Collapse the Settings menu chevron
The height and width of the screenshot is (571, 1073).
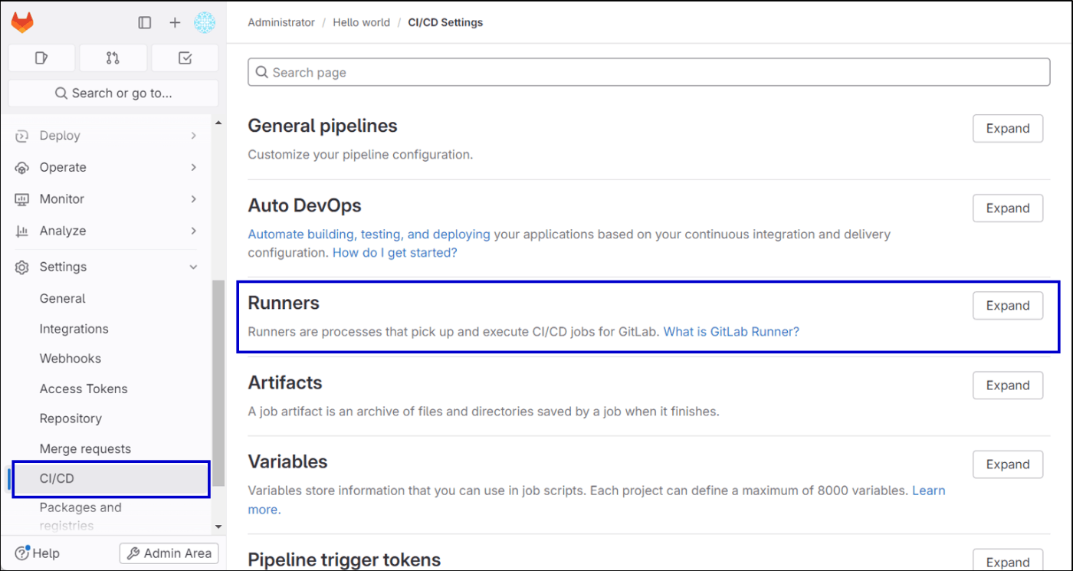[x=193, y=267]
